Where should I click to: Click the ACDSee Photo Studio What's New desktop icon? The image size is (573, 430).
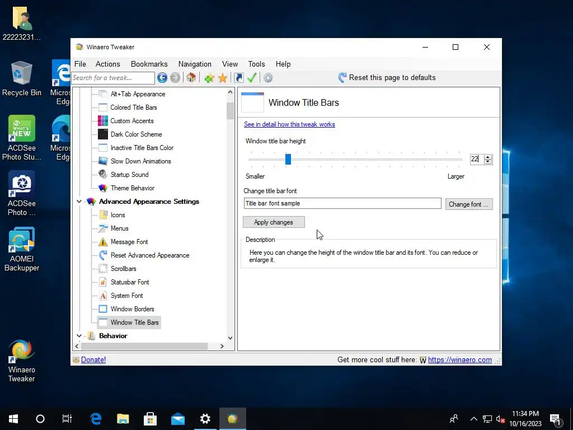[22, 138]
